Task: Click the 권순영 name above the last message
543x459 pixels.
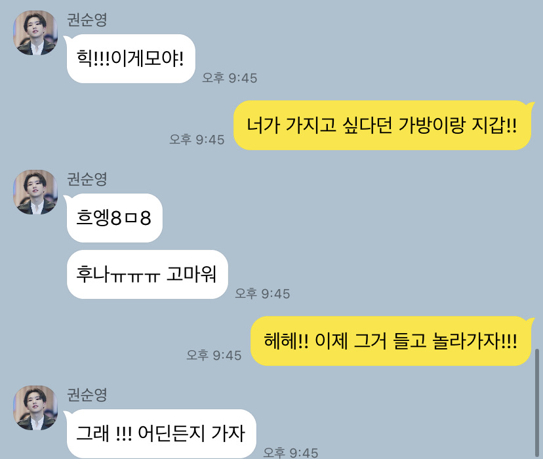Action: pyautogui.click(x=87, y=395)
